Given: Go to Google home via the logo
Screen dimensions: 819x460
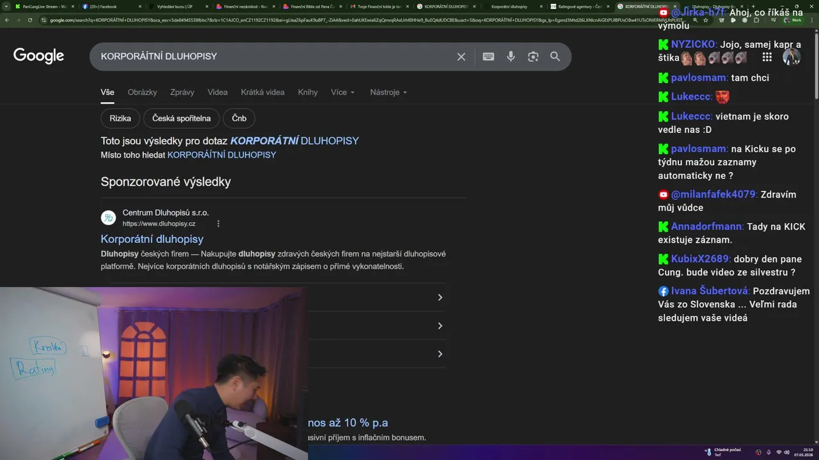Looking at the screenshot, I should click(x=38, y=56).
